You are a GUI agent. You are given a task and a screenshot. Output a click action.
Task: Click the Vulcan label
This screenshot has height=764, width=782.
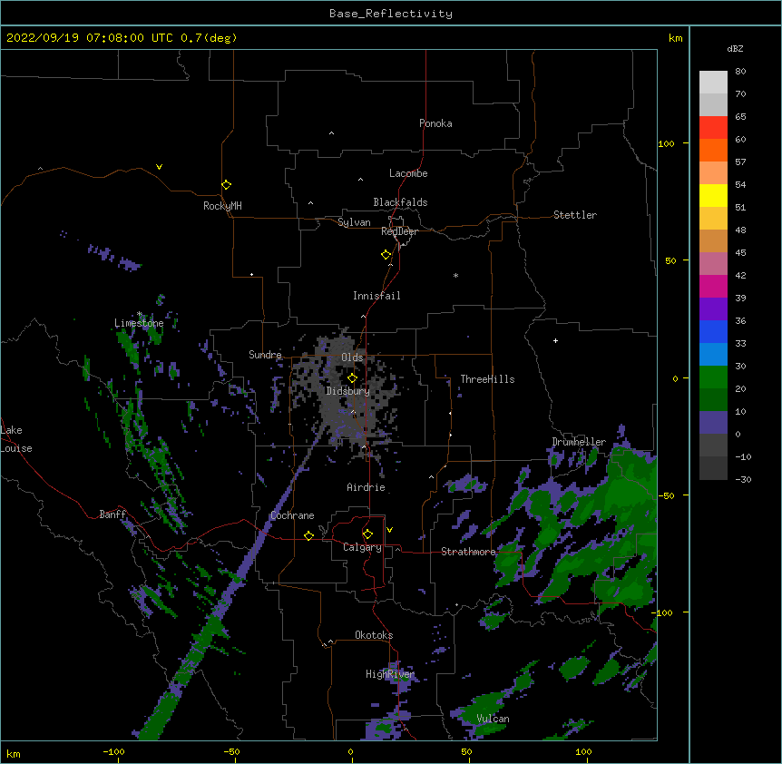click(493, 719)
